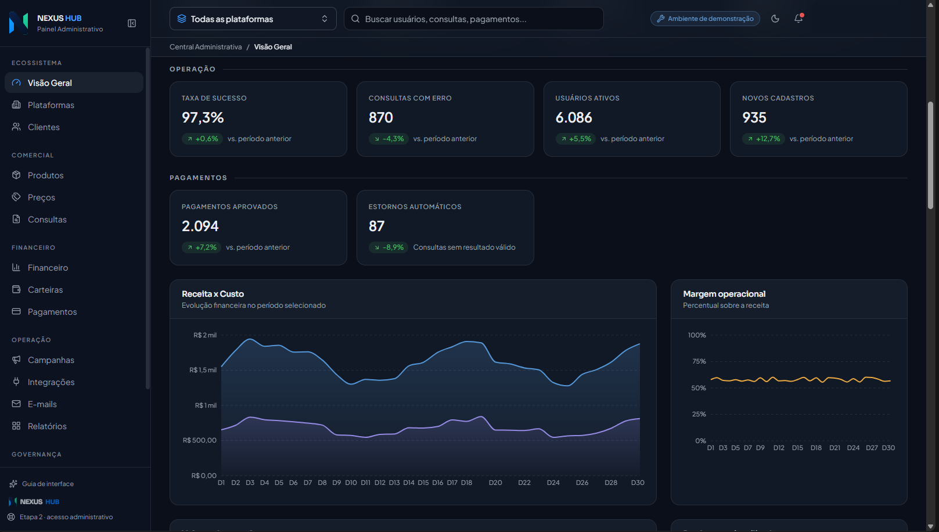Open the Consultas document icon
939x532 pixels.
(x=16, y=220)
